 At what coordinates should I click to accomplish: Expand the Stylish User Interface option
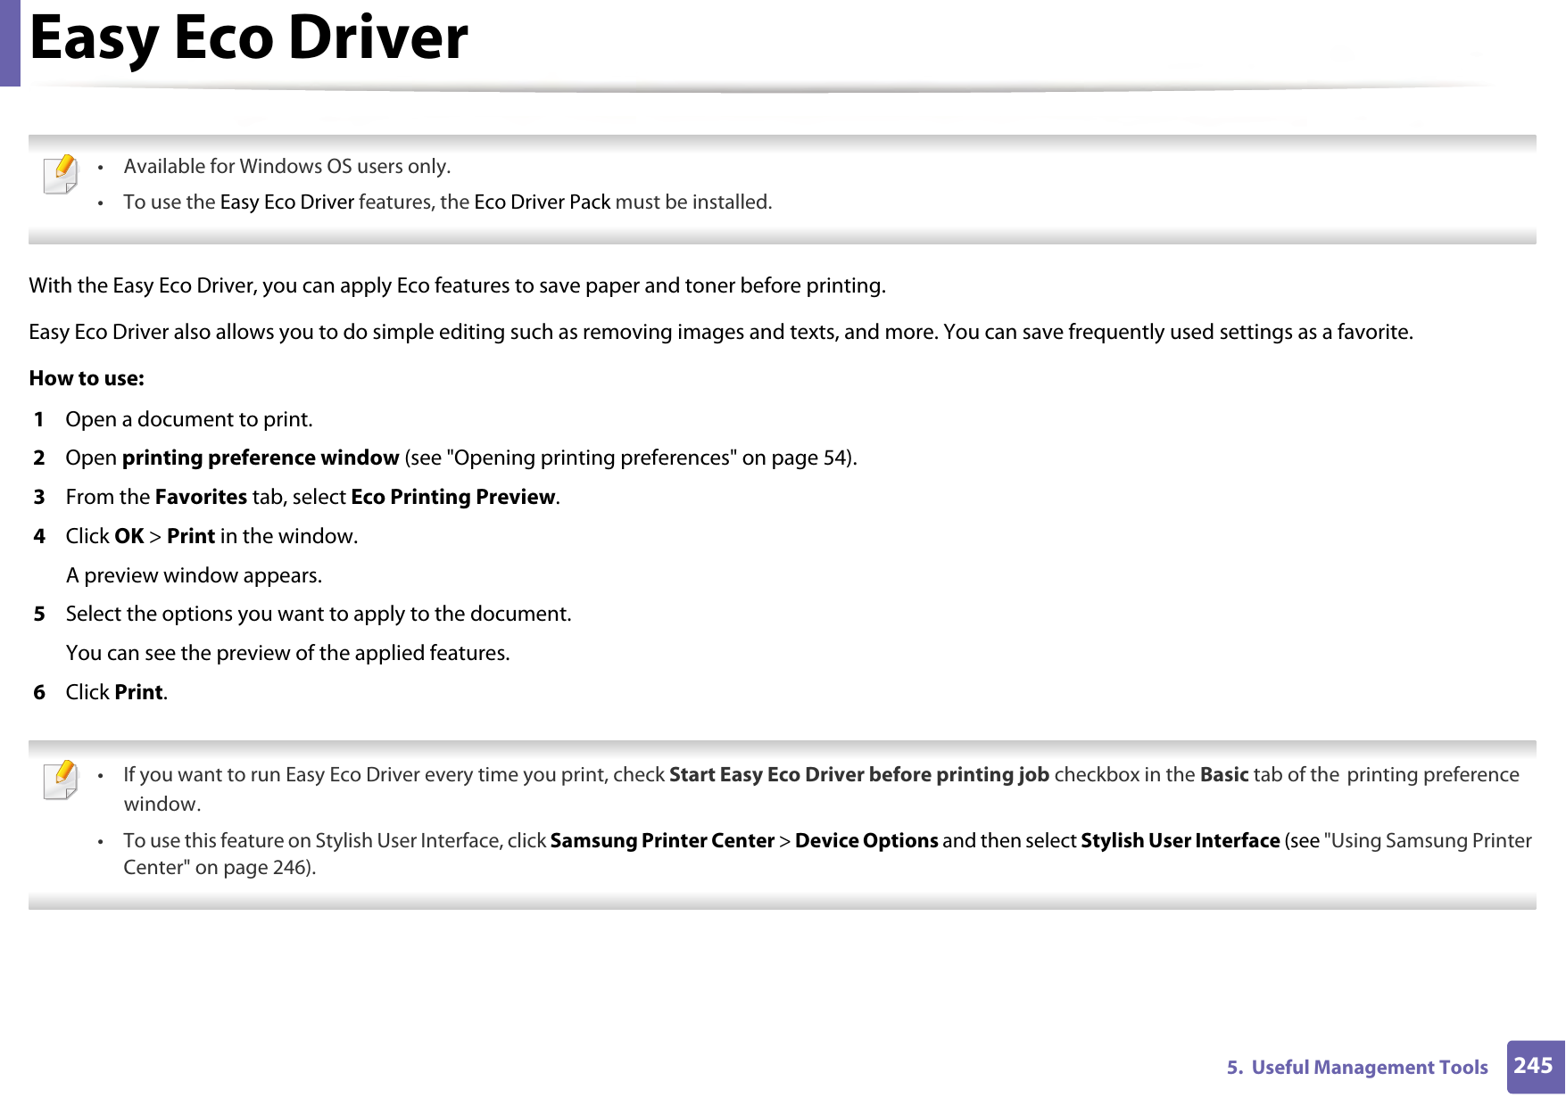click(1179, 840)
